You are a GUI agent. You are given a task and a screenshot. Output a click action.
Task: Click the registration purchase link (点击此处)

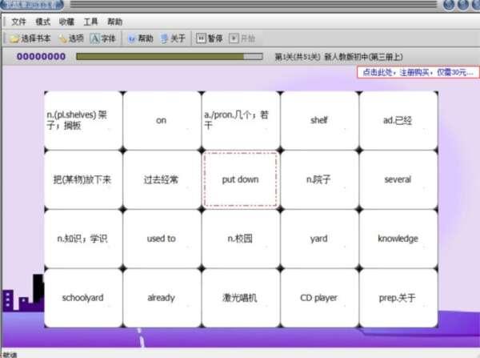pos(418,72)
